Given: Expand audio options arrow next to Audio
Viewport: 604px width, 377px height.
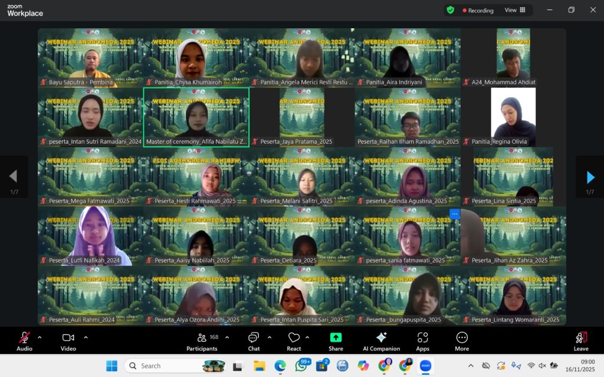Looking at the screenshot, I should (x=40, y=338).
